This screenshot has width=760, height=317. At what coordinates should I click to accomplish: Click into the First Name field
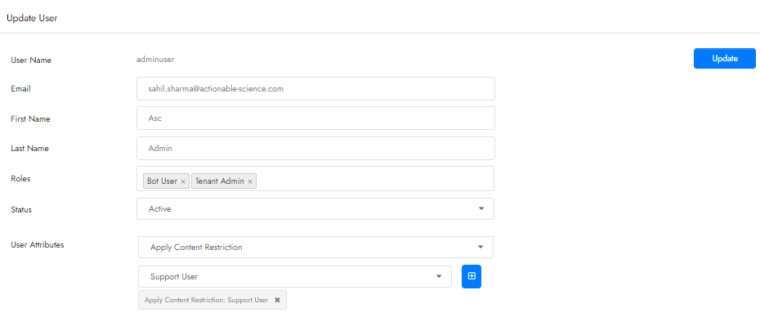point(315,118)
